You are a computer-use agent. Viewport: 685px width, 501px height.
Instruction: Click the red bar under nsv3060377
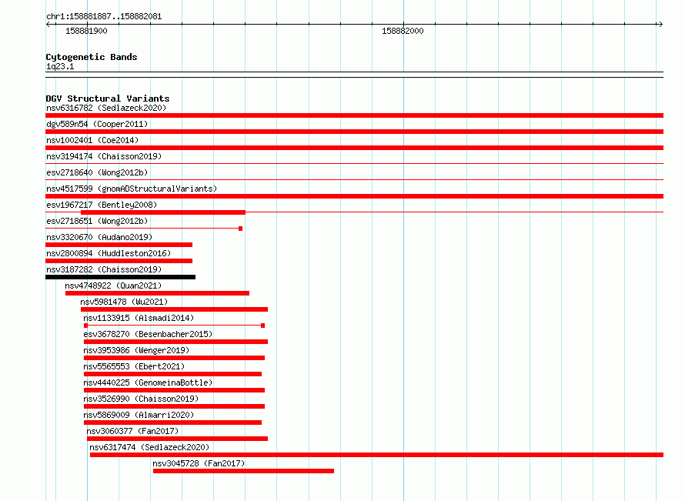click(x=177, y=439)
